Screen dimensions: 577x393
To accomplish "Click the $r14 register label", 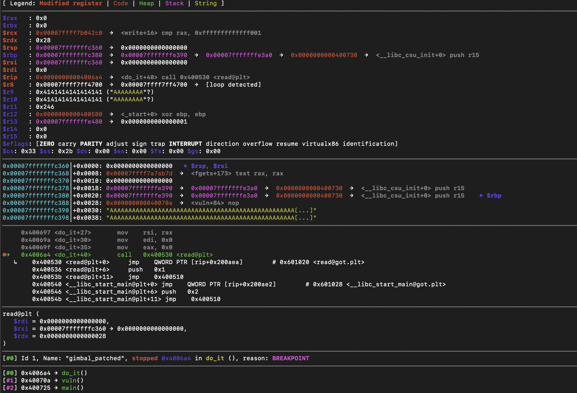I will click(10, 129).
